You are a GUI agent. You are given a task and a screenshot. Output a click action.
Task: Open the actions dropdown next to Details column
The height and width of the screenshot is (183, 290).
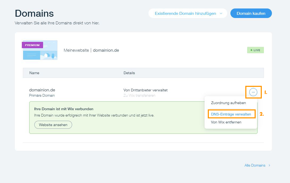click(253, 92)
